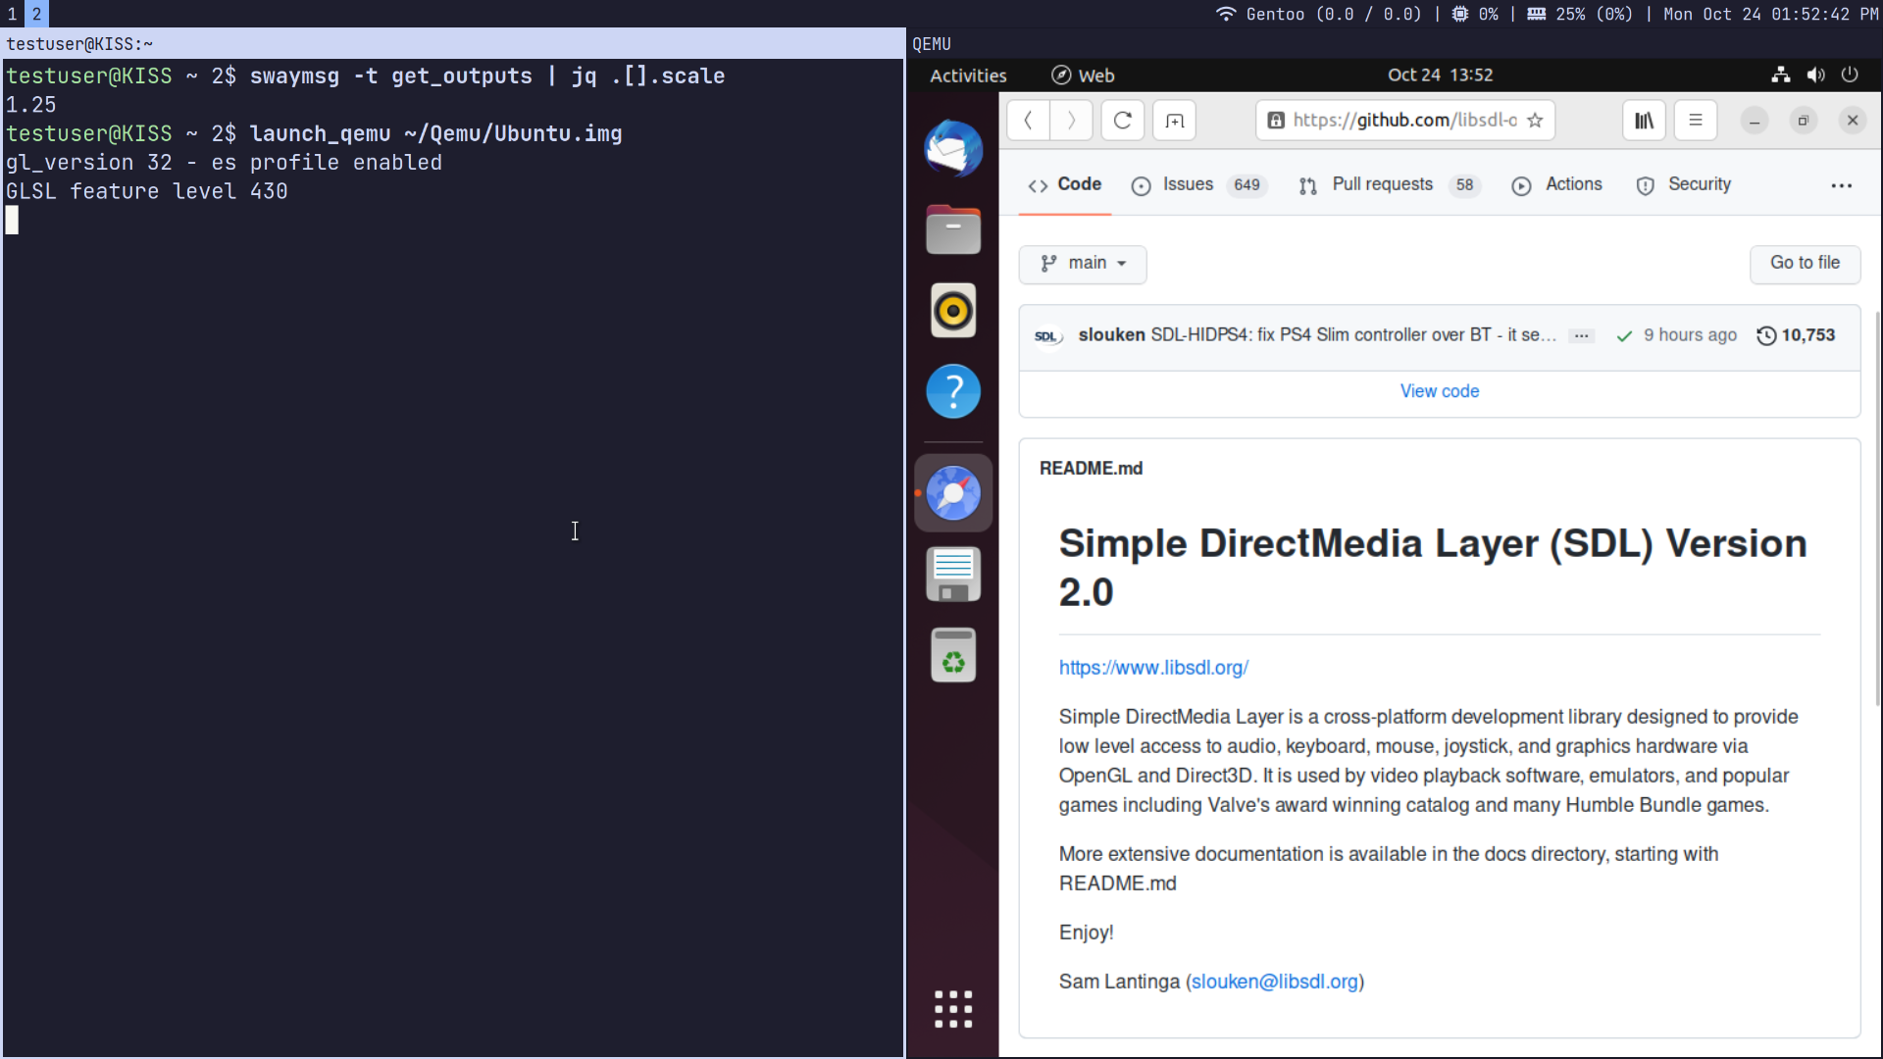Follow the https://www.libsdl.org/ link
The width and height of the screenshot is (1883, 1059).
pos(1153,668)
